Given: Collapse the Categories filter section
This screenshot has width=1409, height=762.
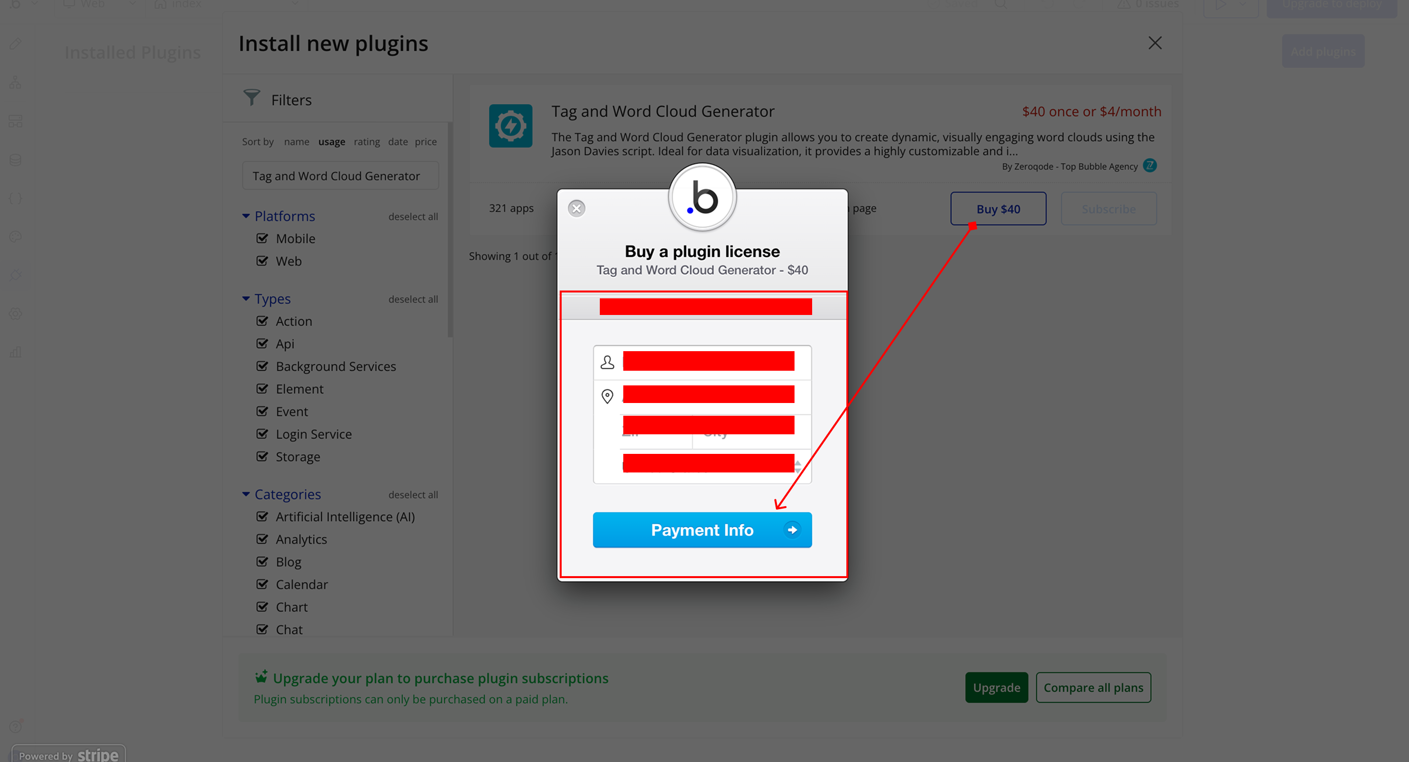Looking at the screenshot, I should point(246,494).
